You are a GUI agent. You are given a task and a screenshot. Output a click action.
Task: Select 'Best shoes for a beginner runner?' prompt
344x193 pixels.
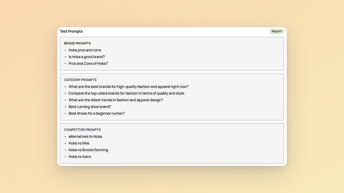point(97,114)
